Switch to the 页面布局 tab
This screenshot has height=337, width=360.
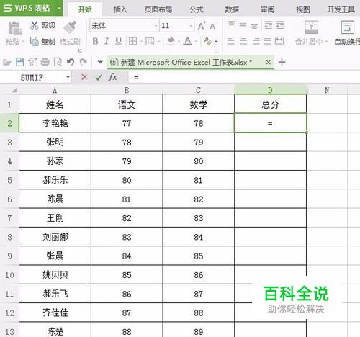click(158, 9)
